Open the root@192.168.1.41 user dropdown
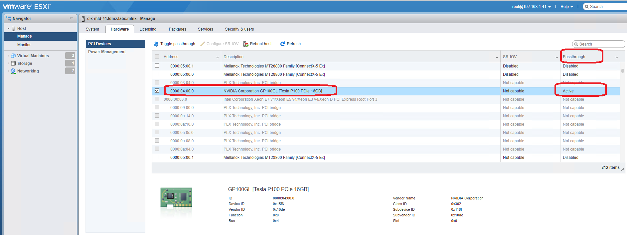The width and height of the screenshot is (627, 235). [x=531, y=7]
